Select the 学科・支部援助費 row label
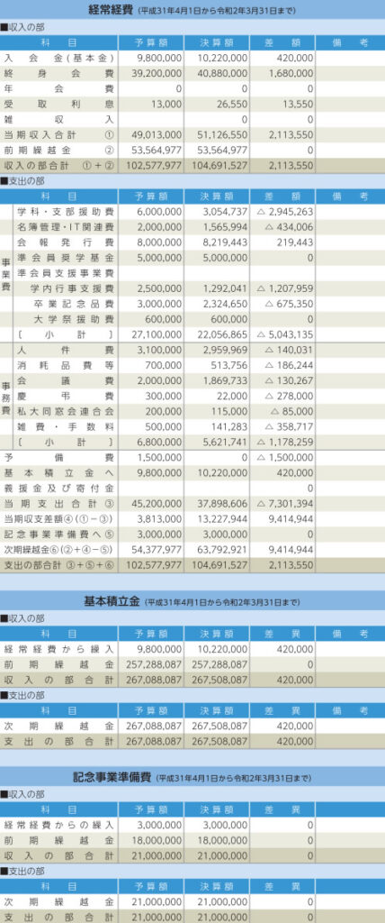 pos(66,212)
